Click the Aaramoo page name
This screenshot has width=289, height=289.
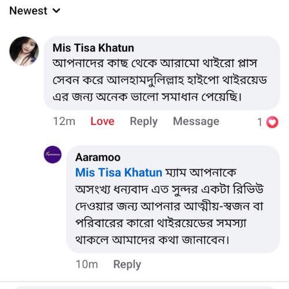click(98, 157)
